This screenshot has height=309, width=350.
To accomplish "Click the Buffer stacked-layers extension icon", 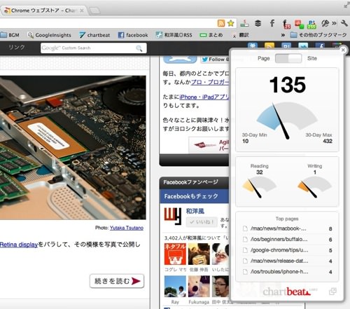I will tap(258, 23).
